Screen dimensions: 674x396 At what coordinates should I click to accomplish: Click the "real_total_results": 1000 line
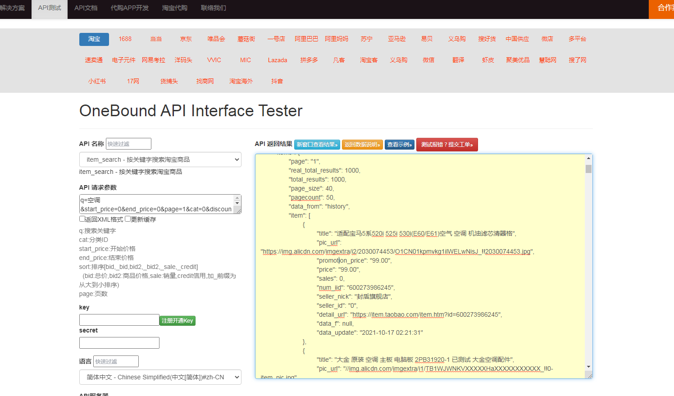[324, 170]
